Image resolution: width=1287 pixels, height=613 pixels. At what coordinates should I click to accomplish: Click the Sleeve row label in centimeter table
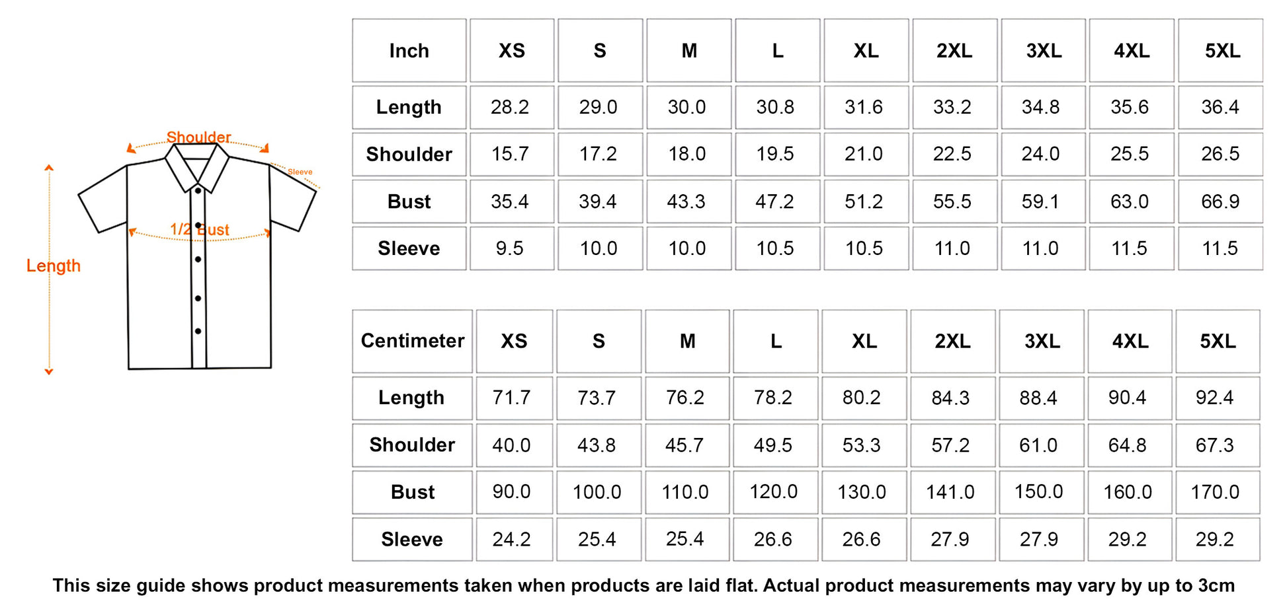[x=412, y=539]
